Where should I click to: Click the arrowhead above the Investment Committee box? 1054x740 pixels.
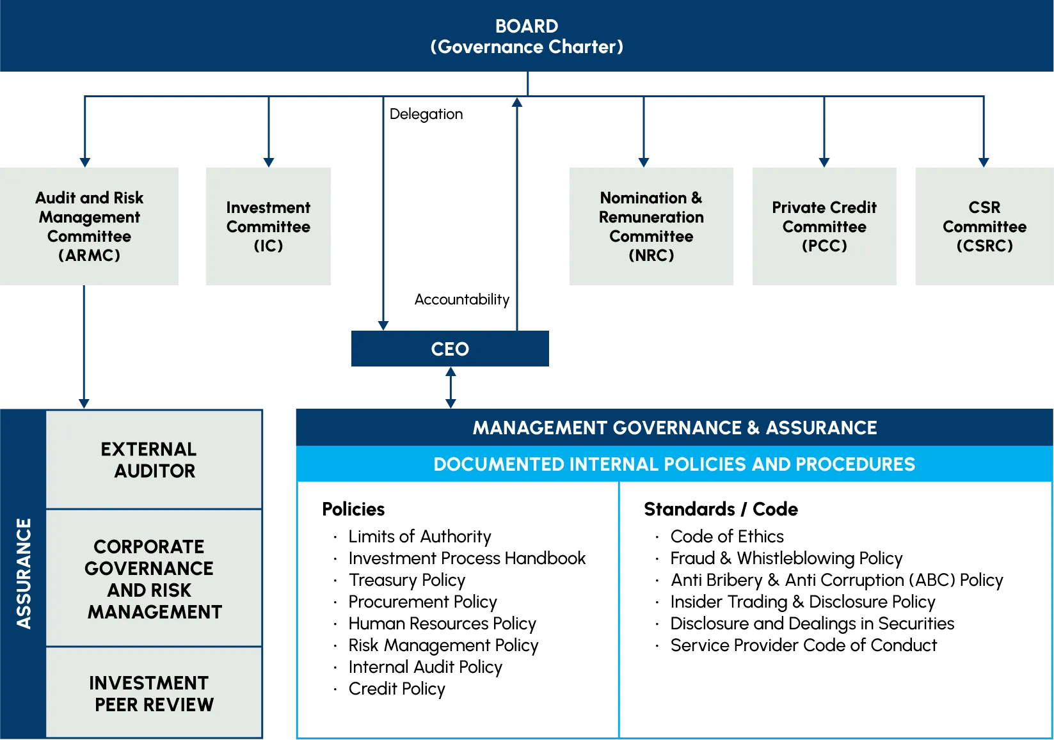[x=269, y=160]
